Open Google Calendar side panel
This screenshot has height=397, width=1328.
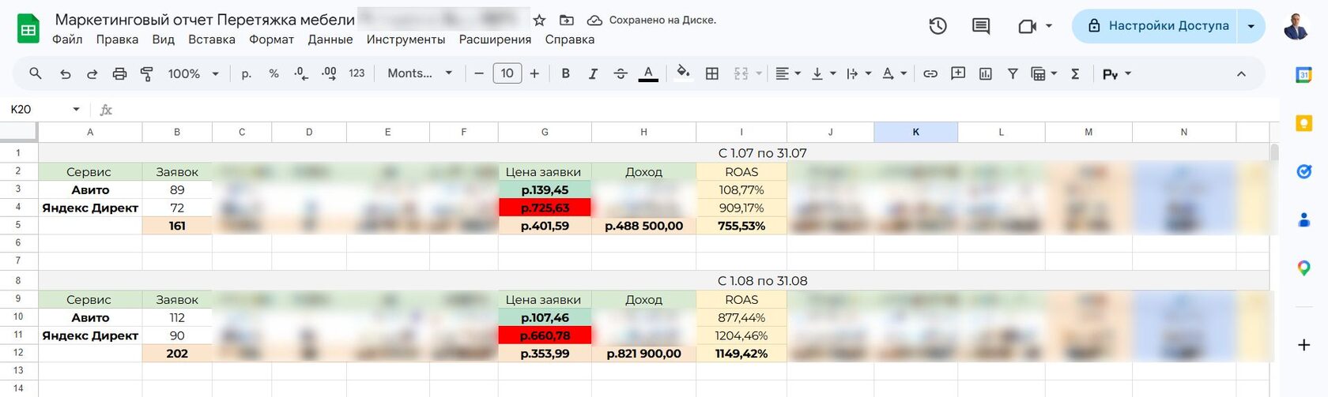pyautogui.click(x=1304, y=75)
